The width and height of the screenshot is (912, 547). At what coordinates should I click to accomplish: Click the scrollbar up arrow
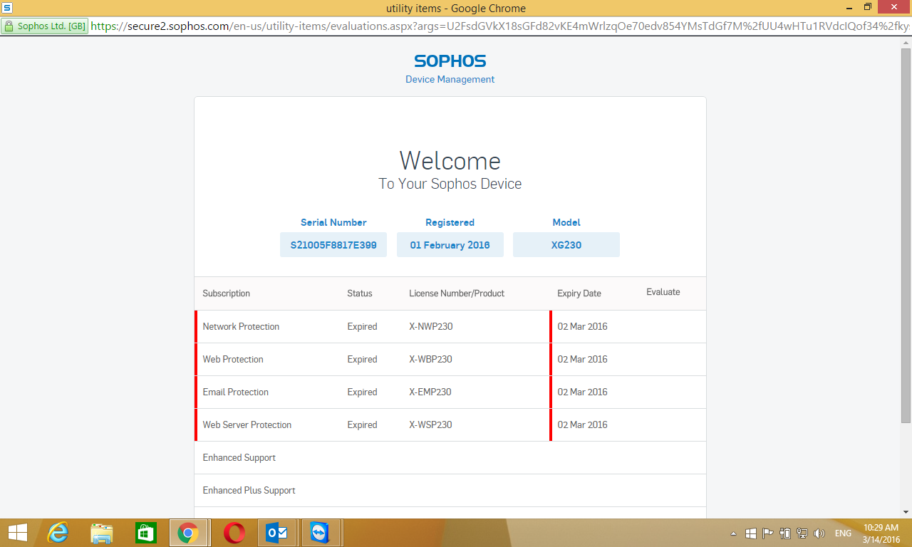pyautogui.click(x=906, y=42)
